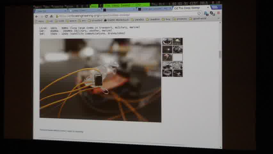Click the date and time in the top status bar

(x=180, y=4)
